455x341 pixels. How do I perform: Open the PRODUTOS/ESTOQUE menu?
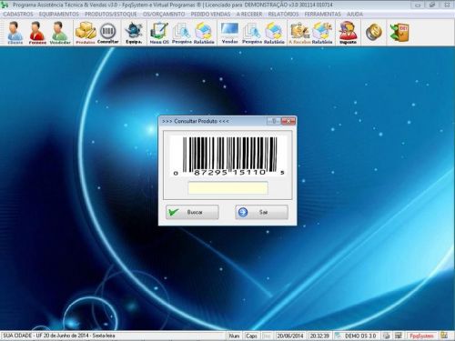click(x=111, y=15)
